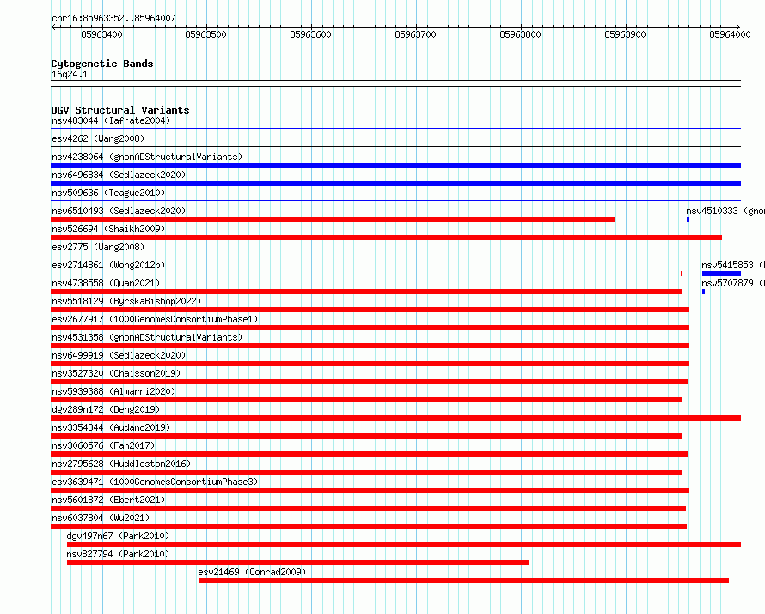The height and width of the screenshot is (614, 765).
Task: Open nsv2795628 (Huddleston2016) label
Action: 121,464
